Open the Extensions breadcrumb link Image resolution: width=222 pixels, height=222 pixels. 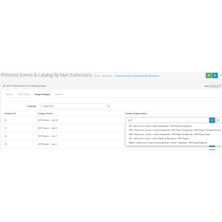107,76
